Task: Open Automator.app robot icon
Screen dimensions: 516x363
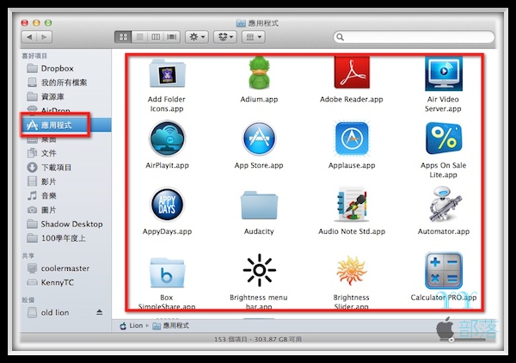Action: pos(445,205)
